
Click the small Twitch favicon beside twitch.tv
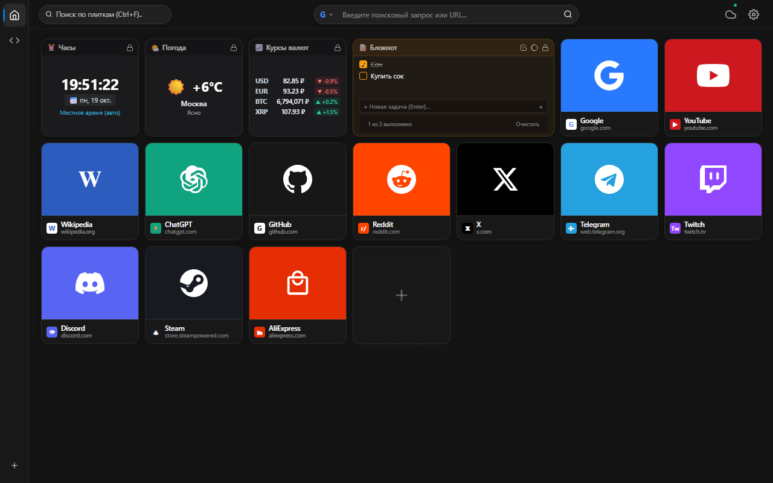point(675,228)
